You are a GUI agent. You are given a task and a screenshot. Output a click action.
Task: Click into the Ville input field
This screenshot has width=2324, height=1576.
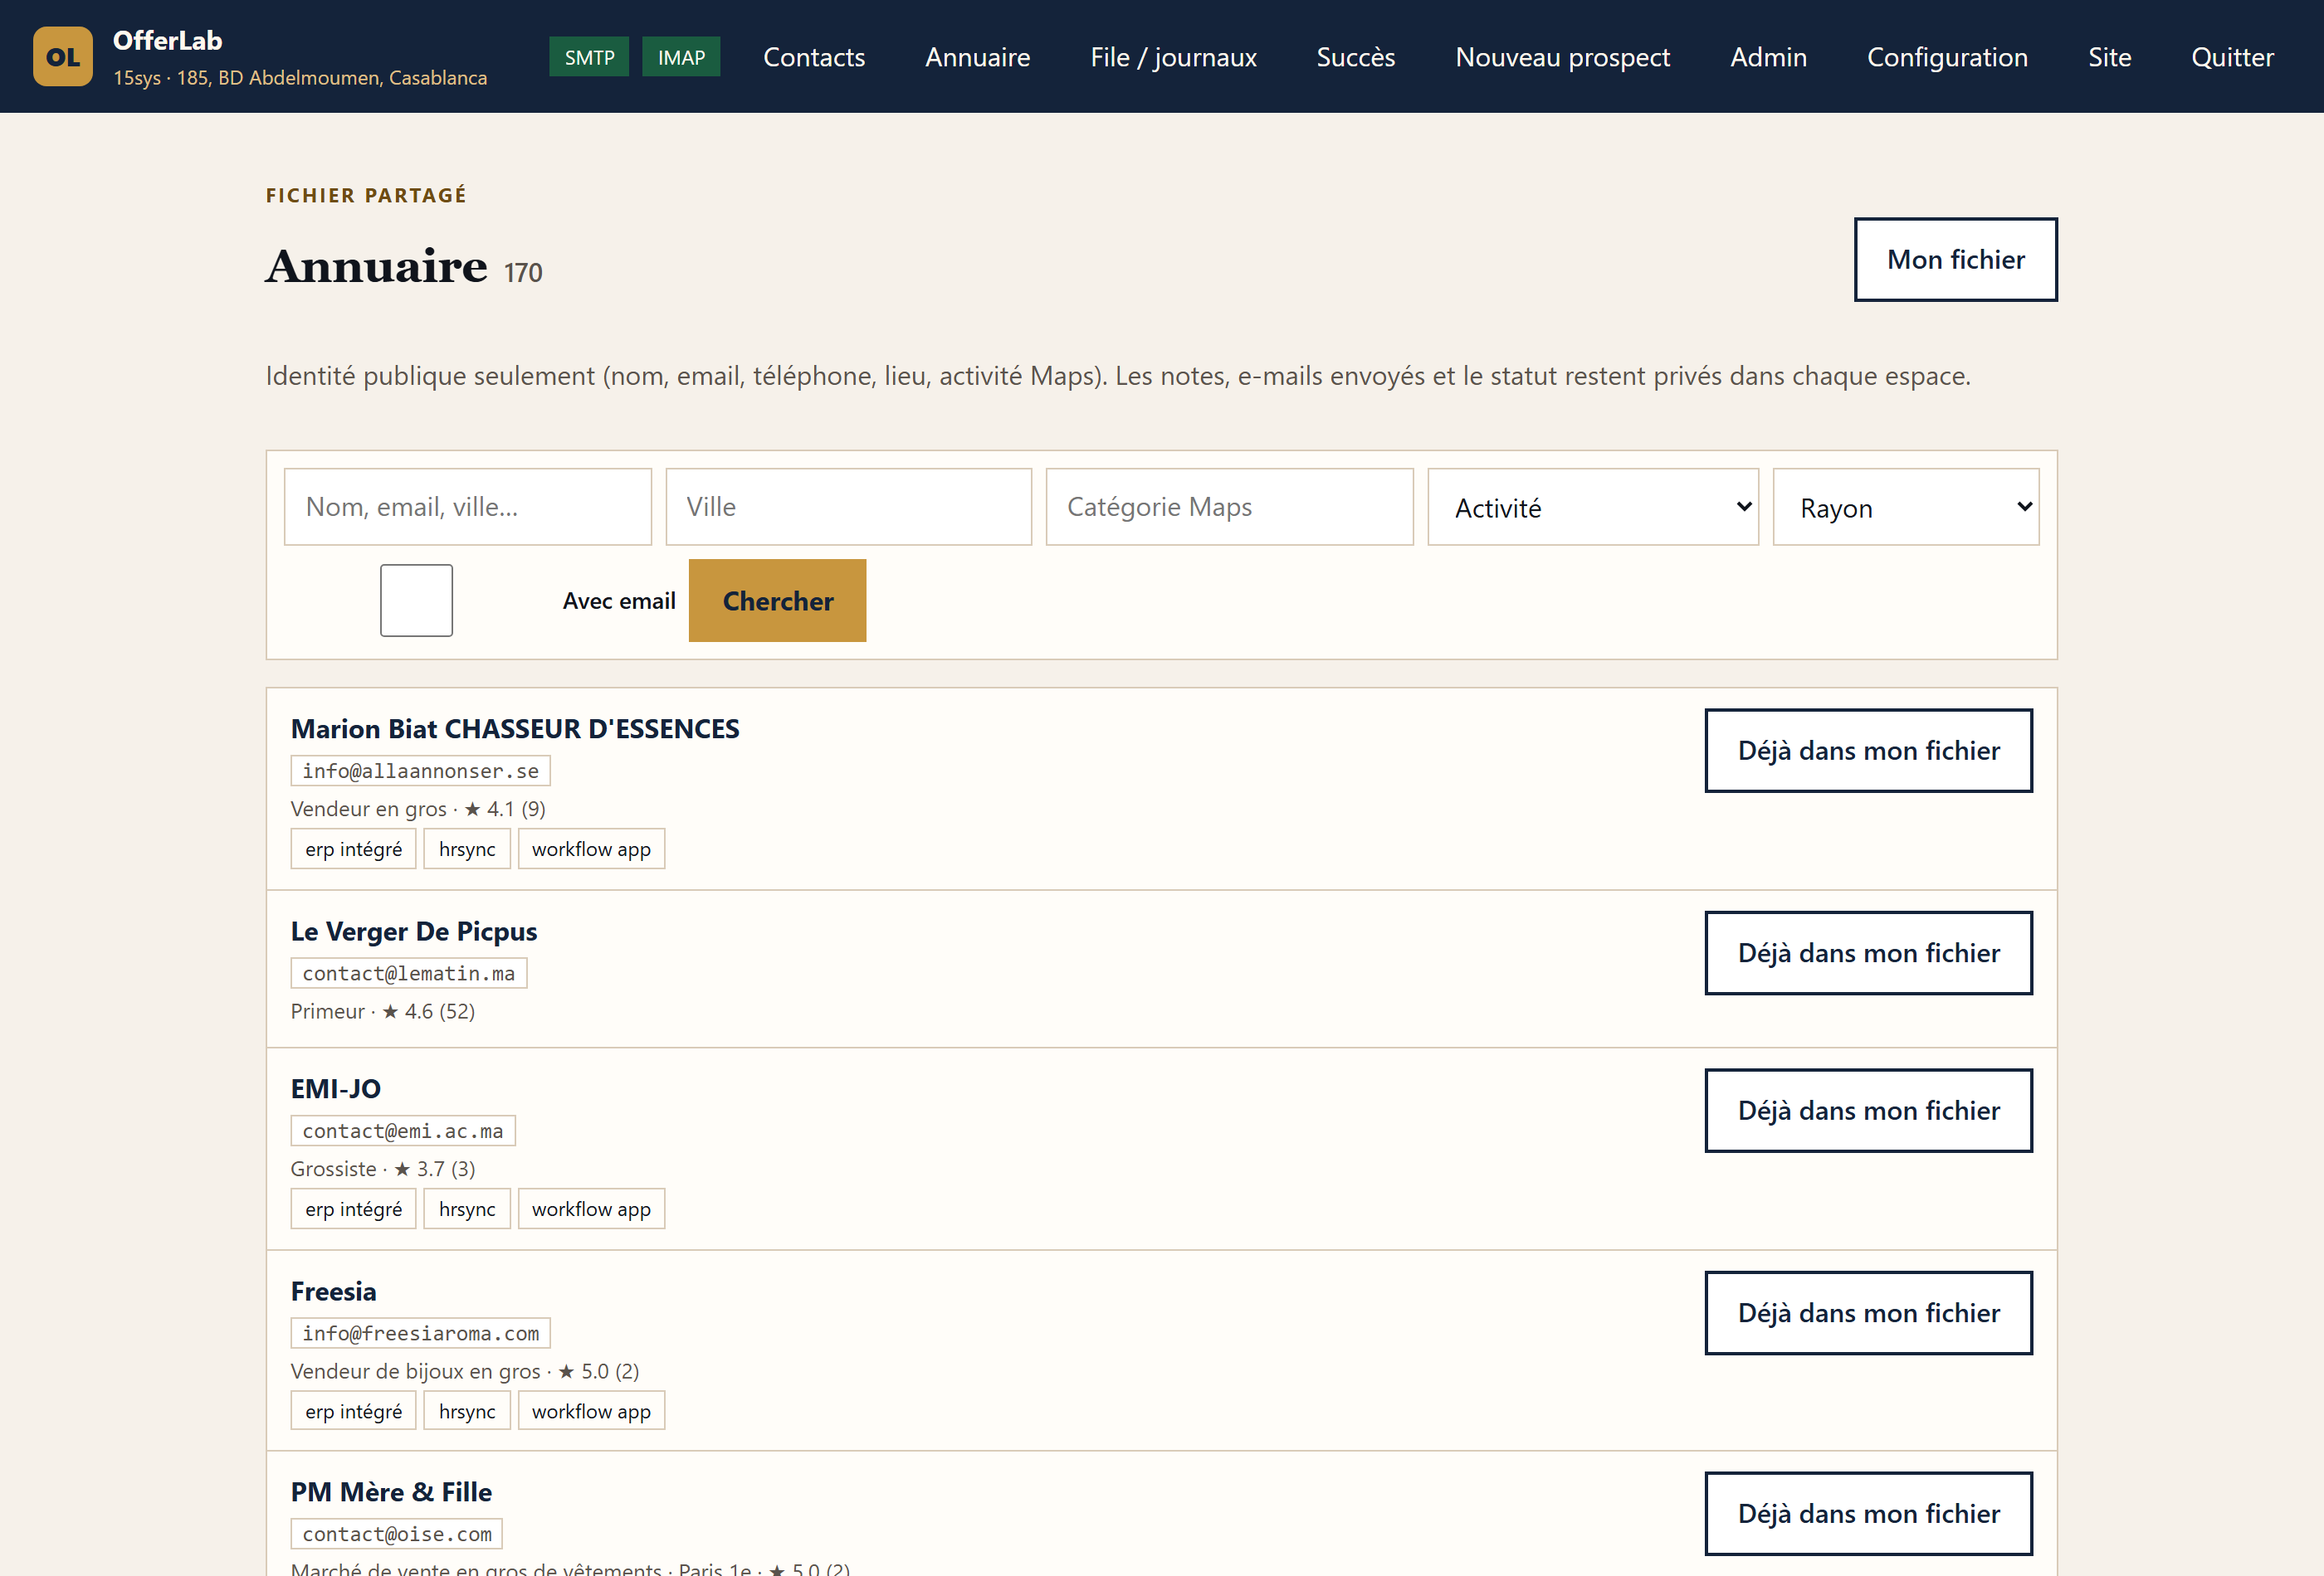848,507
